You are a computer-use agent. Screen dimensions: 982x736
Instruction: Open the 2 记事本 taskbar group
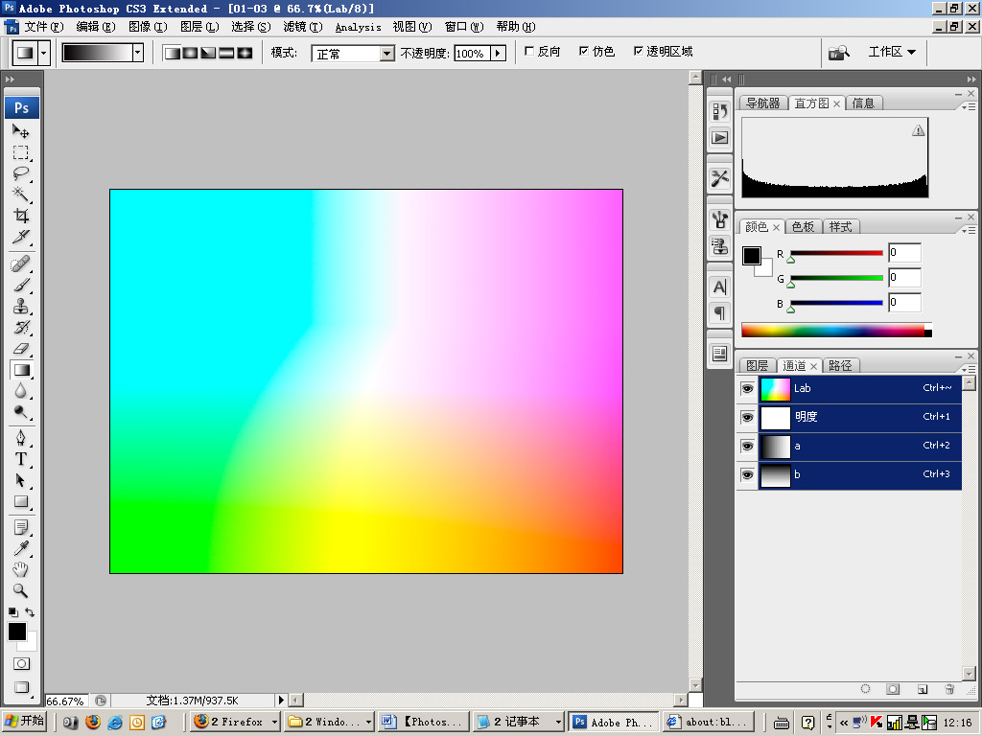(x=518, y=722)
